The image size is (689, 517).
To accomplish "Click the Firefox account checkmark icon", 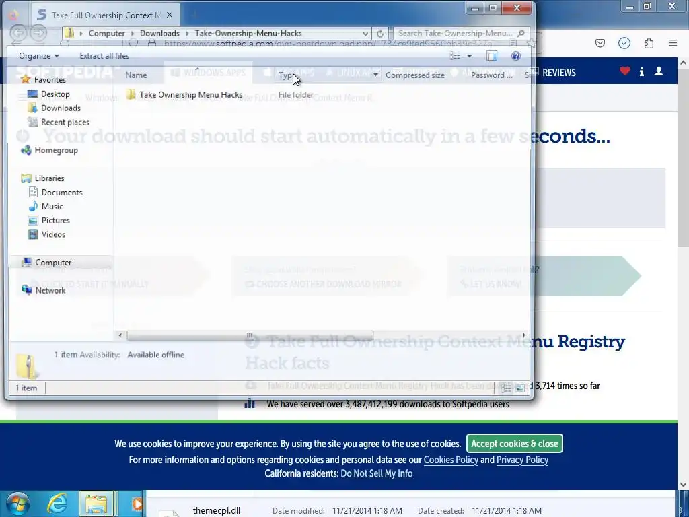I will click(x=624, y=43).
